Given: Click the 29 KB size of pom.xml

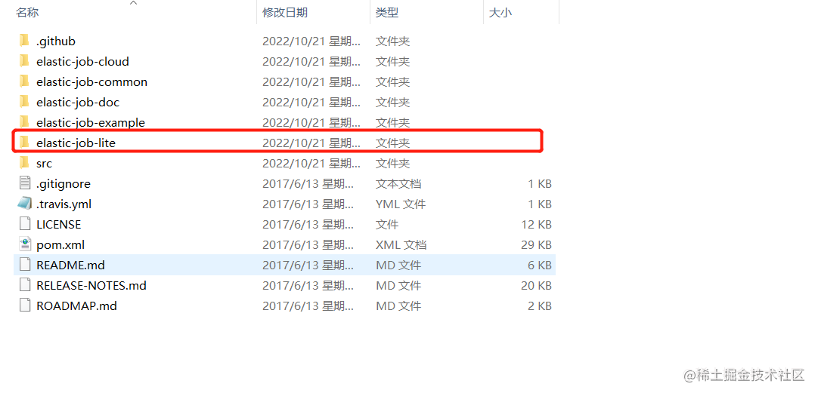Looking at the screenshot, I should tap(536, 244).
